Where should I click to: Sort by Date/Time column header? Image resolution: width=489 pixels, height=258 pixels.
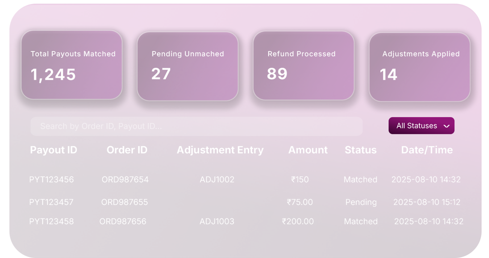pyautogui.click(x=427, y=150)
